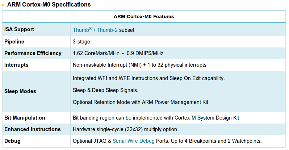Select the Optional Retention Mode line
This screenshot has width=289, height=150.
pyautogui.click(x=141, y=102)
